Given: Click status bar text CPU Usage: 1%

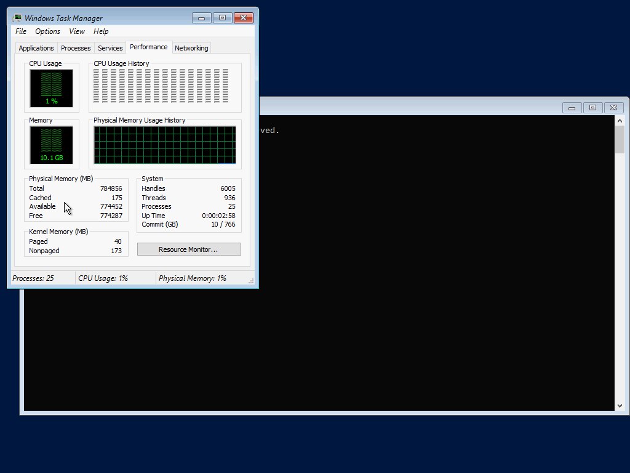Looking at the screenshot, I should 103,278.
